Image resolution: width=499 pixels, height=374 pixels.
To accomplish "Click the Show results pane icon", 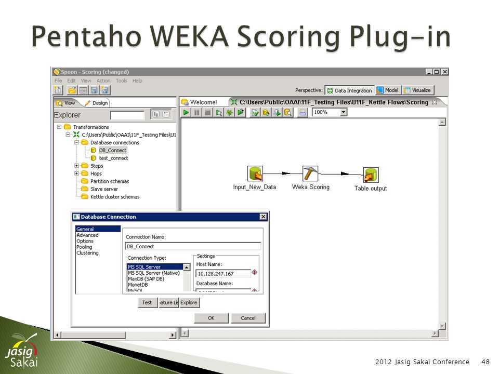I will 303,113.
